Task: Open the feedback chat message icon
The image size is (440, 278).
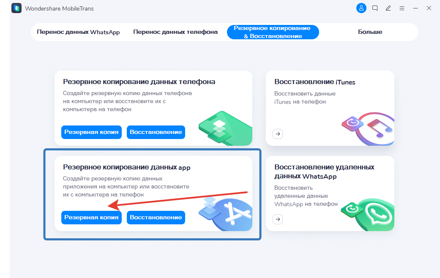Action: pyautogui.click(x=374, y=8)
